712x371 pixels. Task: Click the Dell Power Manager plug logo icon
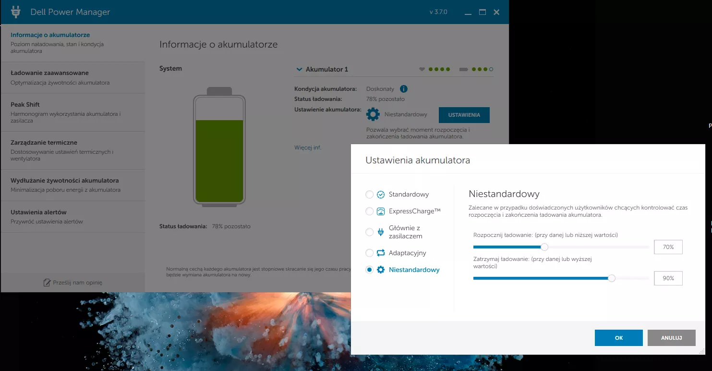[x=16, y=12]
